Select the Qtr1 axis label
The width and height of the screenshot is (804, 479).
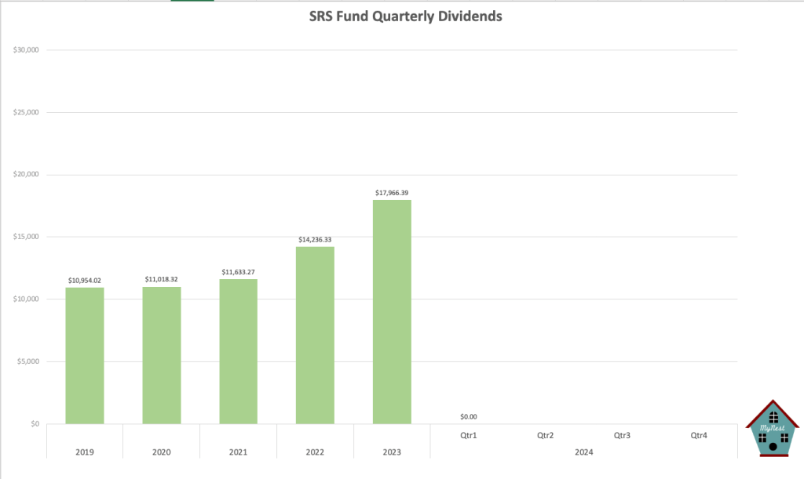(x=469, y=434)
